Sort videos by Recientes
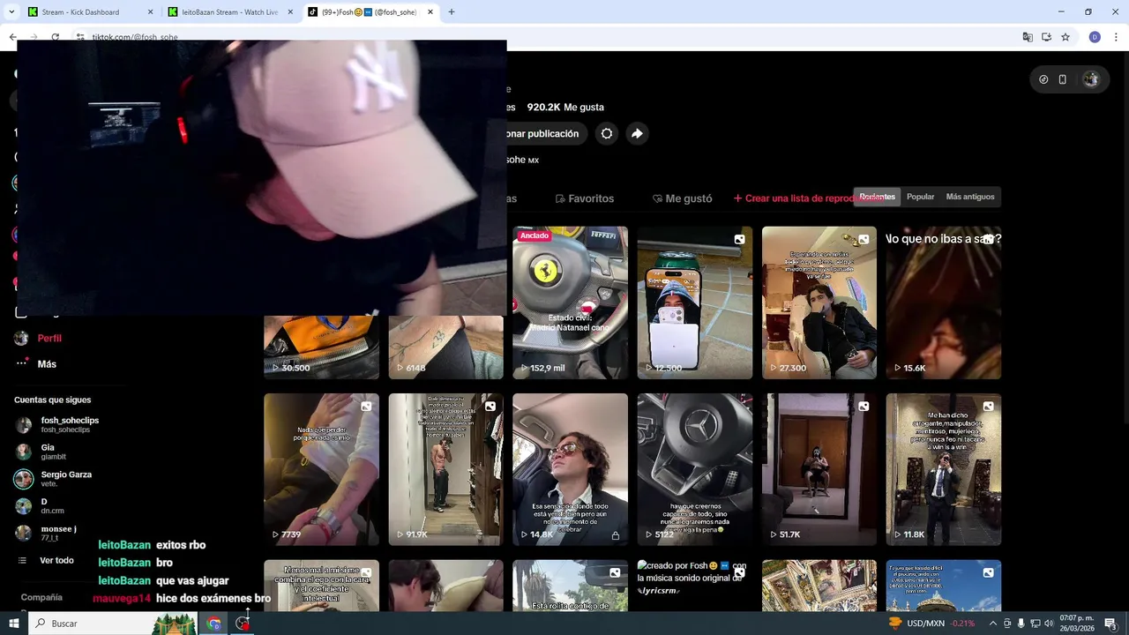The width and height of the screenshot is (1129, 635). click(x=877, y=197)
